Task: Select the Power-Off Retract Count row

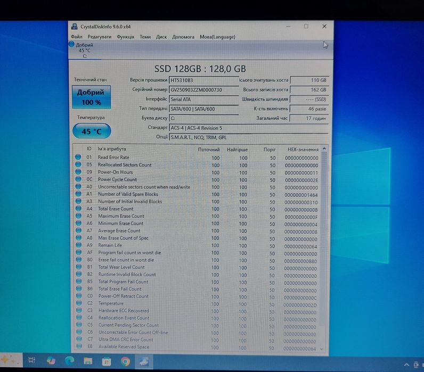Action: [x=197, y=296]
